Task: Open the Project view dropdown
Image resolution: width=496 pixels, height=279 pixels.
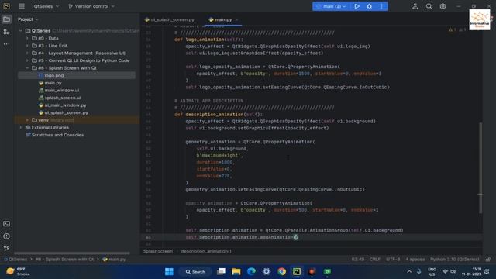Action: tap(28, 19)
